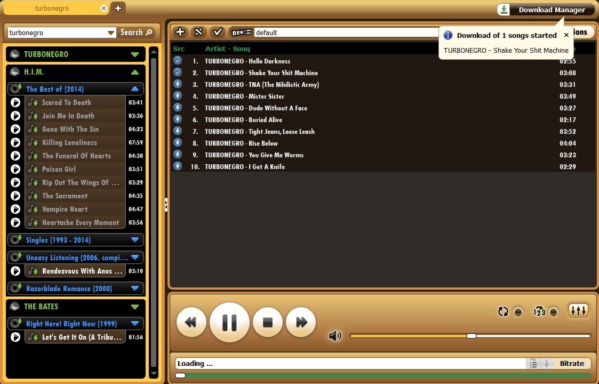Play Gone With The Sin
The height and width of the screenshot is (384, 599).
[15, 129]
